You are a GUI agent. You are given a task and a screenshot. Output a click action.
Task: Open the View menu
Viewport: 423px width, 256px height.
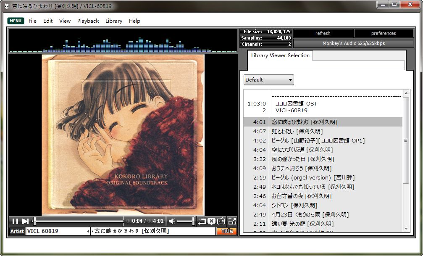pyautogui.click(x=65, y=21)
